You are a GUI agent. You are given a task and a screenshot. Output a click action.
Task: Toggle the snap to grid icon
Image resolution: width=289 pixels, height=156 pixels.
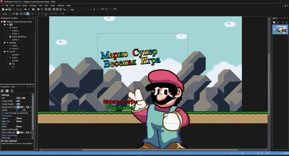pos(24,14)
